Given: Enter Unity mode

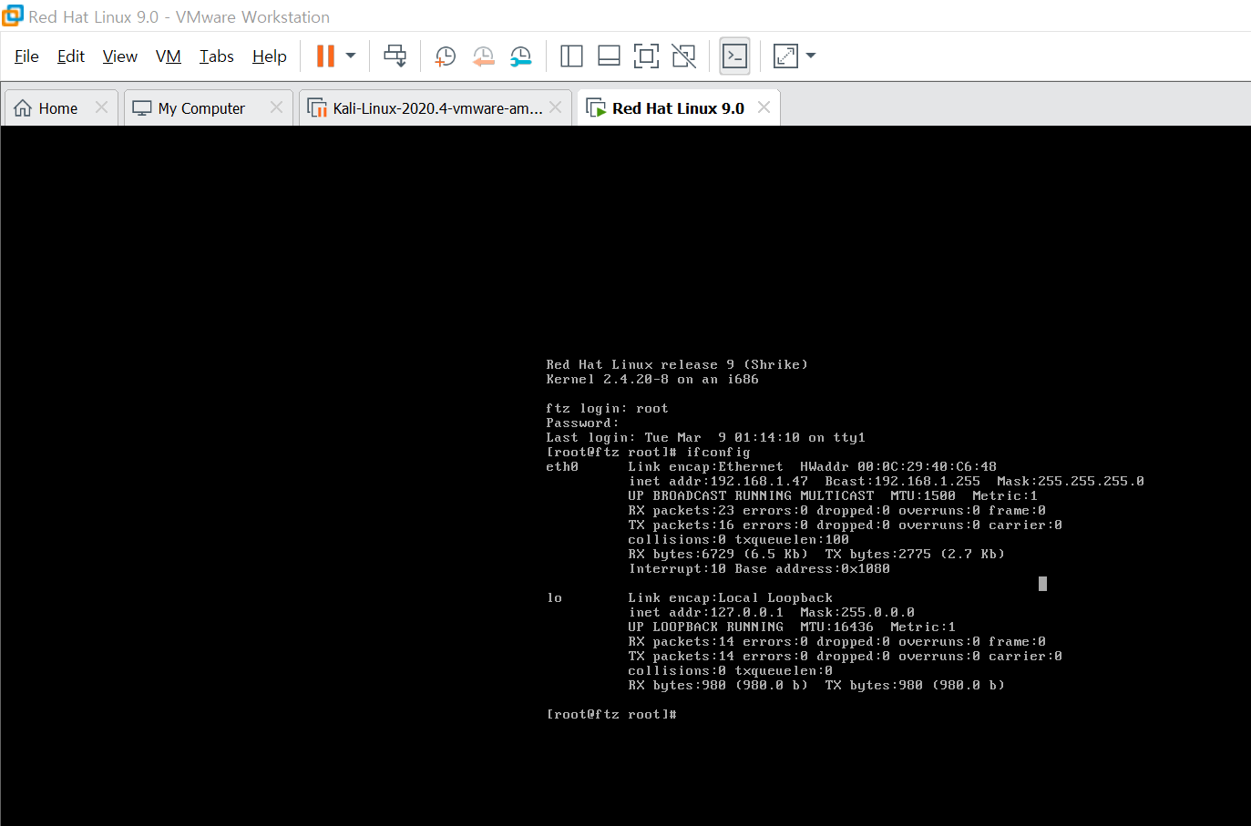Looking at the screenshot, I should click(683, 56).
